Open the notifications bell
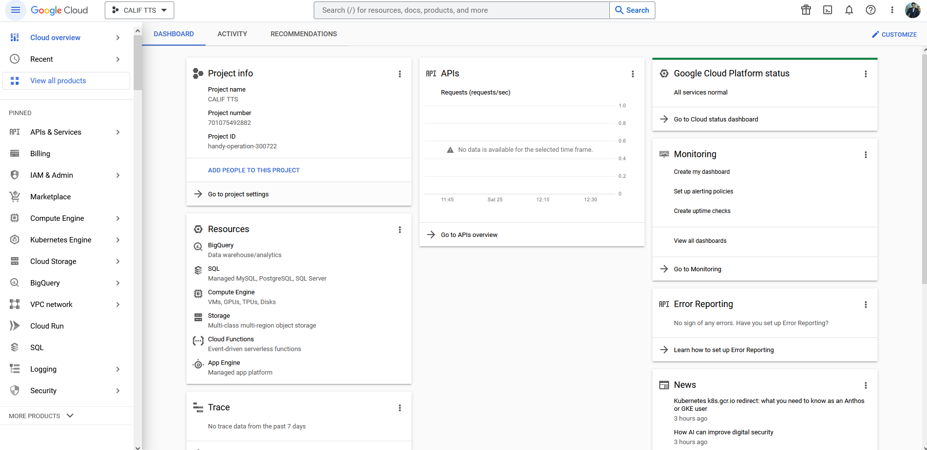 (849, 10)
